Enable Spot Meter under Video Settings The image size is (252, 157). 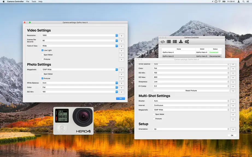(x=42, y=55)
